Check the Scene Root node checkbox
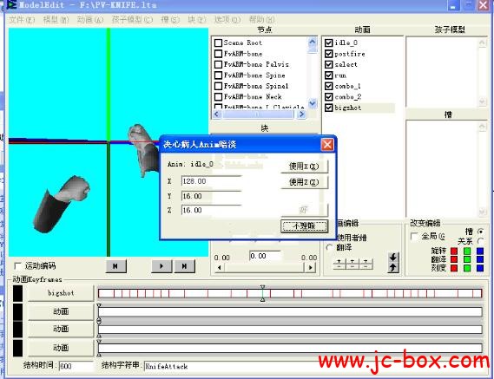Screen dimensions: 494x379 (218, 42)
